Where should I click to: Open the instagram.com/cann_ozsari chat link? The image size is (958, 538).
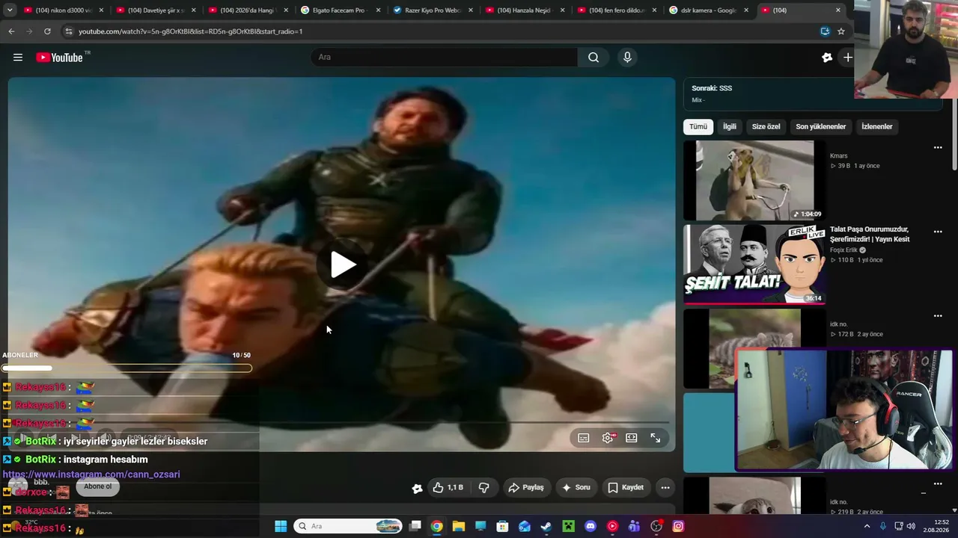tap(91, 474)
